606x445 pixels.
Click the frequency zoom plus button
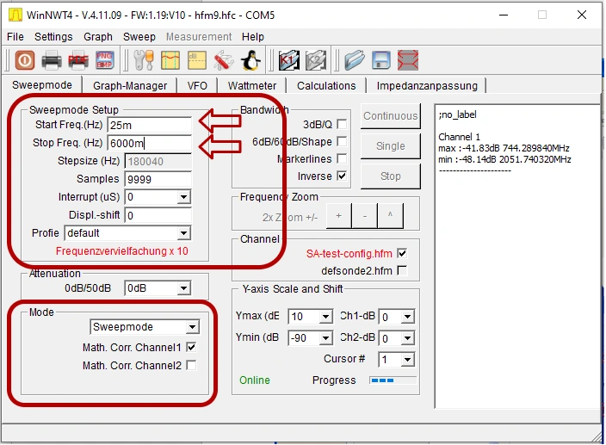tap(339, 216)
